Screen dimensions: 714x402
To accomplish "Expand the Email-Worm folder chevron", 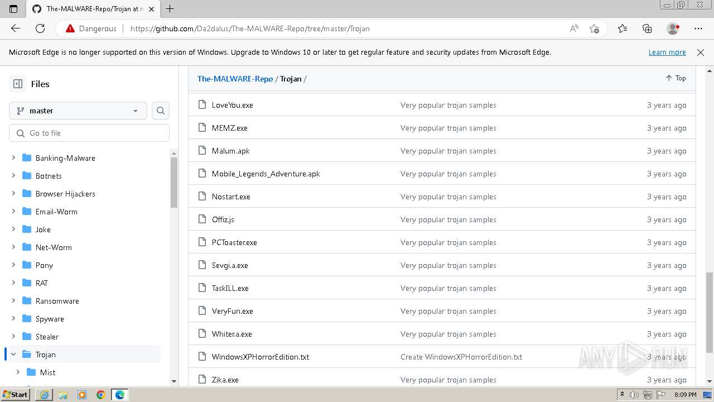I will 13,212.
